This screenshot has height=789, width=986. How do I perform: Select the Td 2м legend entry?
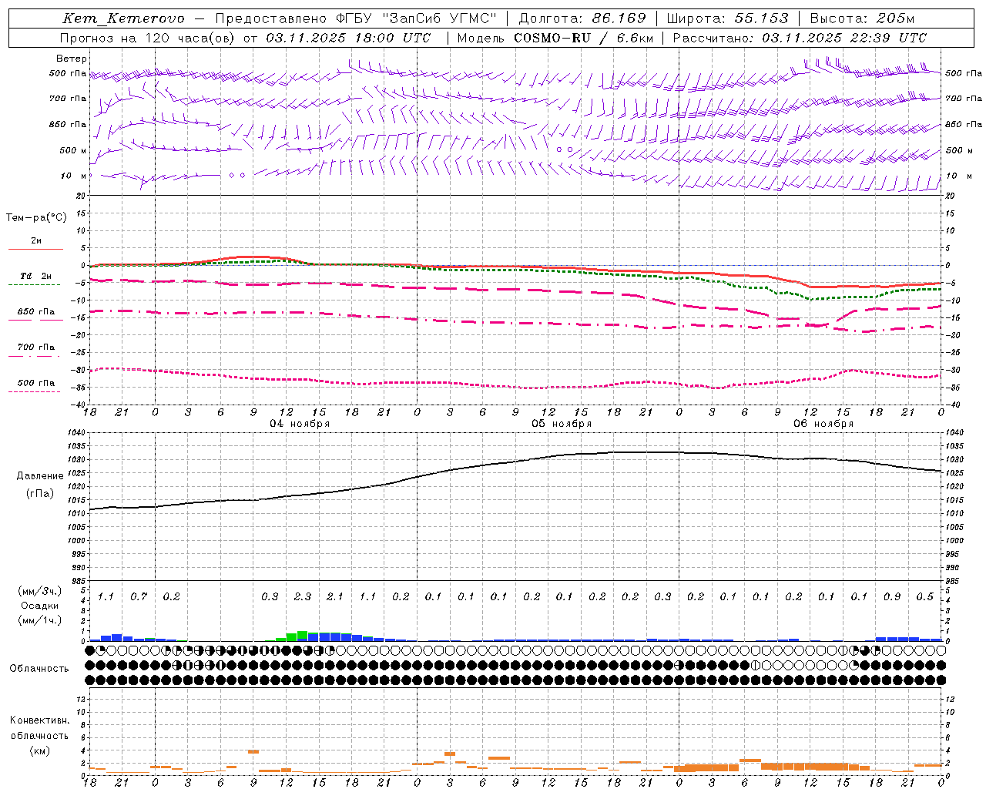[x=36, y=276]
